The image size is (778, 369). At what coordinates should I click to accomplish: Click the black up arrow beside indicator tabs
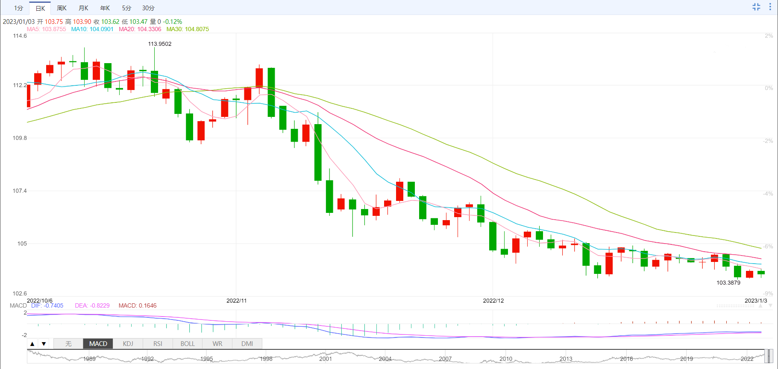point(32,344)
